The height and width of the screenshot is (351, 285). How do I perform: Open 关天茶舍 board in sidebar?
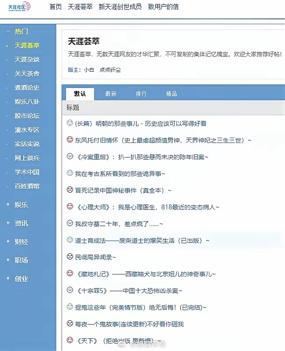coord(27,73)
